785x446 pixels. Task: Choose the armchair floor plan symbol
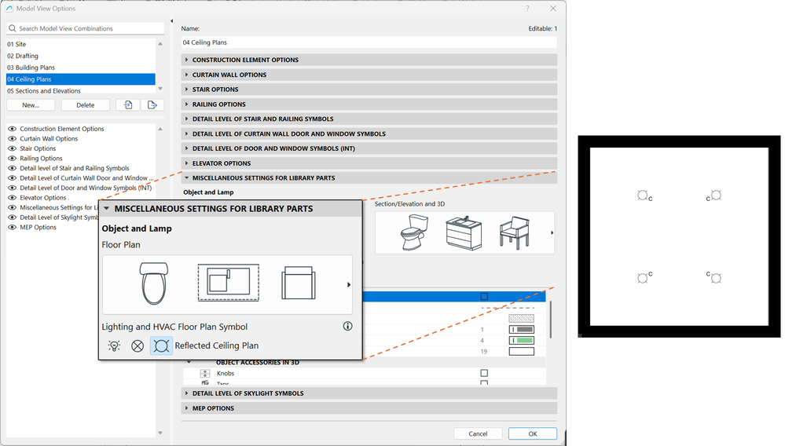click(x=299, y=283)
